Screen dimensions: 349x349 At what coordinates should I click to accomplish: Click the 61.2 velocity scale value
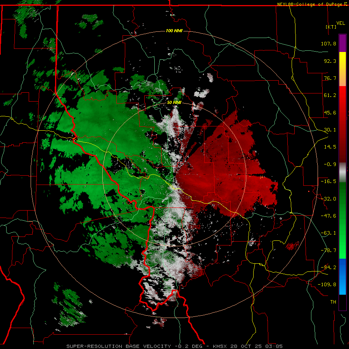(330, 95)
